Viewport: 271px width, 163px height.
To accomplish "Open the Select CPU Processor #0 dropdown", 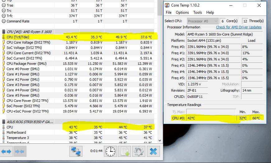I will pyautogui.click(x=203, y=21).
